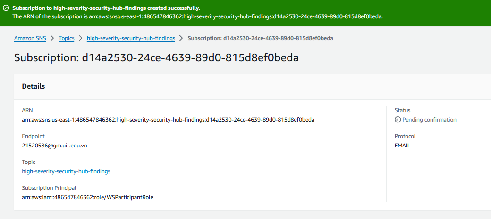Click the success checkmark icon in green banner
Screen dimensions: 491x219
(5, 8)
